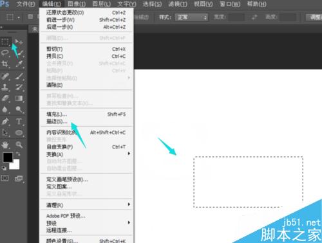Select the Horizontal Type tool
322x243 pixels.
[x=19, y=122]
